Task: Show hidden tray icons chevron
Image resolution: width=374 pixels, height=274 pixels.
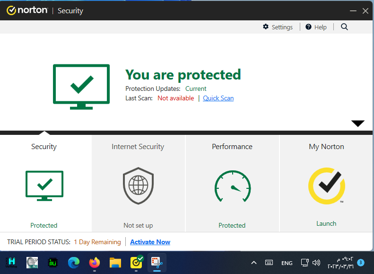Action: [254, 263]
